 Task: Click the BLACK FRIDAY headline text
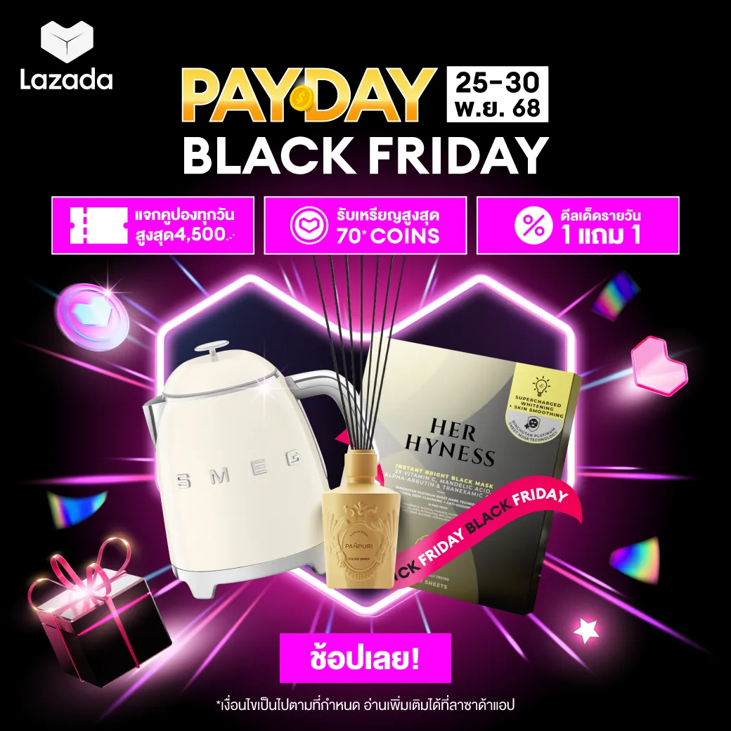pos(366,155)
